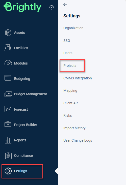
Task: Click the Assets cube icon
Action: coord(8,33)
